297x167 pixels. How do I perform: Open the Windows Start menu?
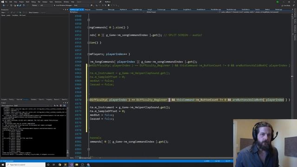pos(3,165)
